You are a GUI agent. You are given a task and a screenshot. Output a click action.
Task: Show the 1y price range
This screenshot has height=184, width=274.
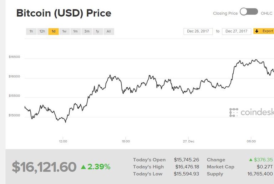(97, 31)
